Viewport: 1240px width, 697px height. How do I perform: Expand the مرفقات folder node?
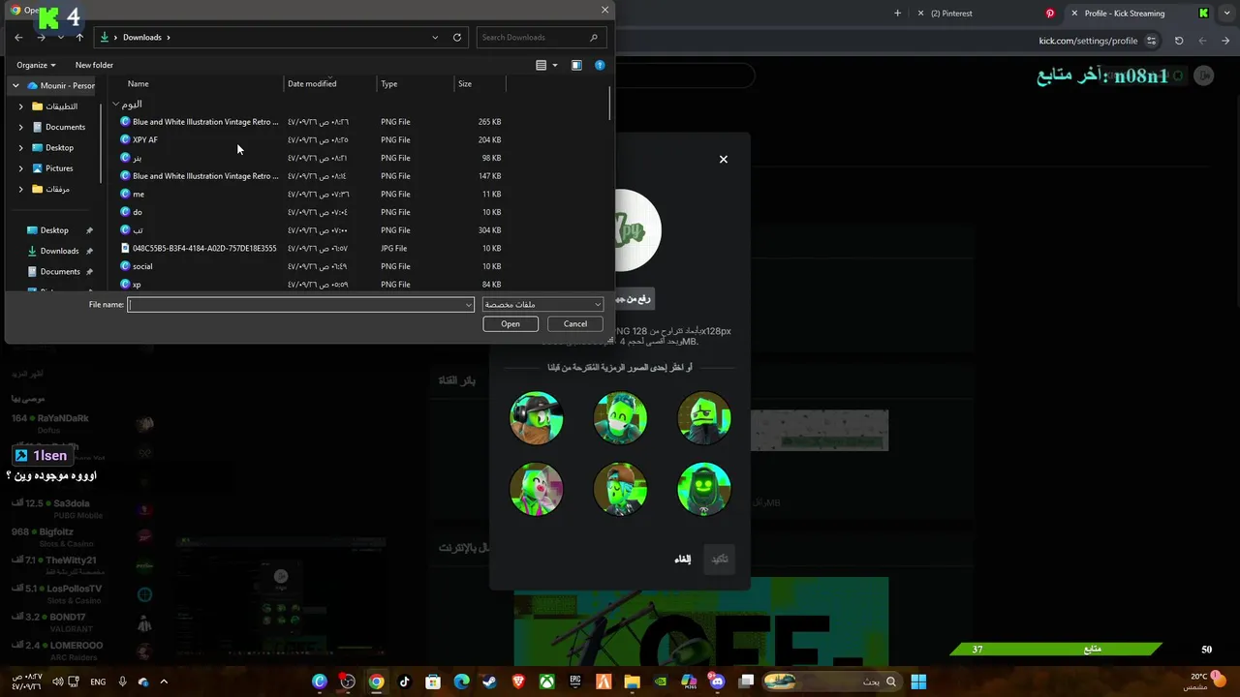pos(21,189)
